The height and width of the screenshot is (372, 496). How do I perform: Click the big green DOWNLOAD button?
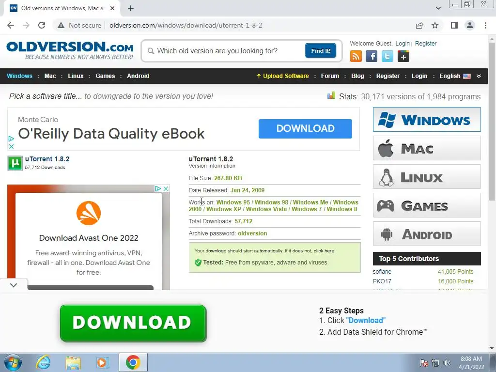click(133, 323)
